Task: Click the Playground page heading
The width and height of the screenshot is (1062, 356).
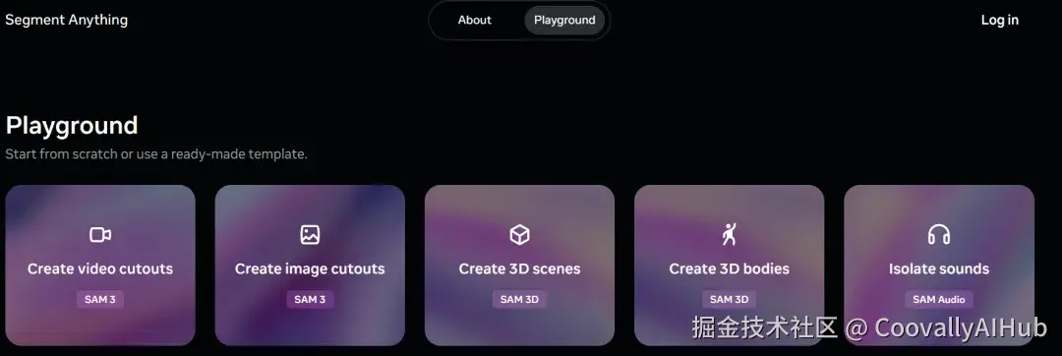Action: [x=72, y=126]
